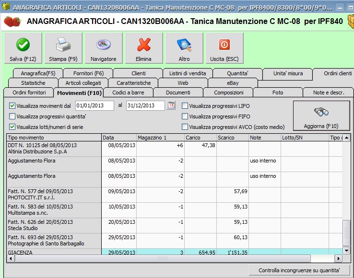354x278 pixels.
Task: Switch to the Web tab
Action: pyautogui.click(x=183, y=83)
